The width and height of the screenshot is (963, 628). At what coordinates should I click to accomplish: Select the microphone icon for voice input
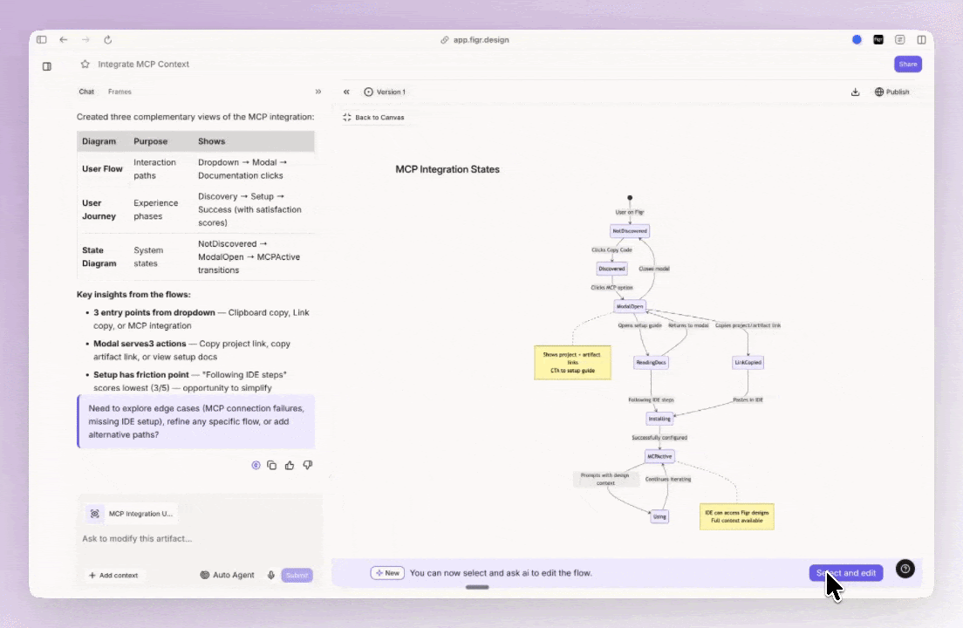271,575
